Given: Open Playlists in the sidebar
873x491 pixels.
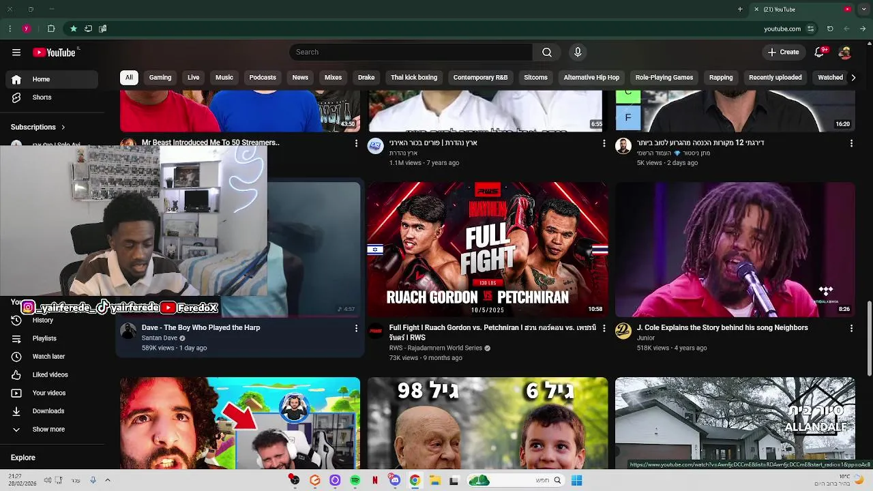Looking at the screenshot, I should point(52,338).
